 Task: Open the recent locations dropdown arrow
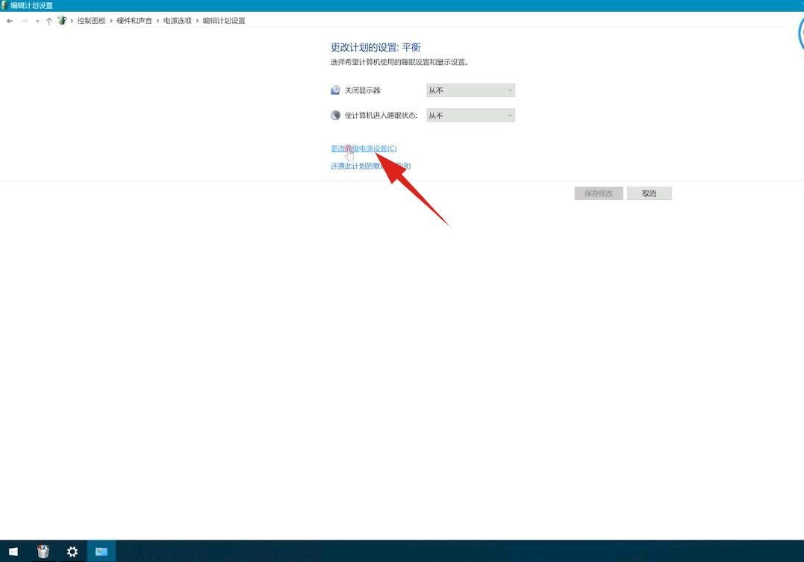[x=37, y=21]
